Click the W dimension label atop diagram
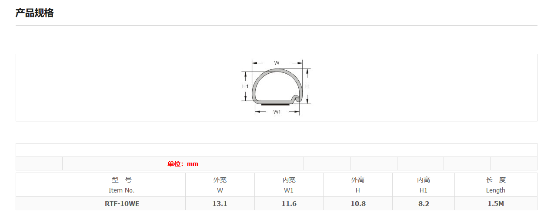This screenshot has width=544, height=222. coord(277,63)
